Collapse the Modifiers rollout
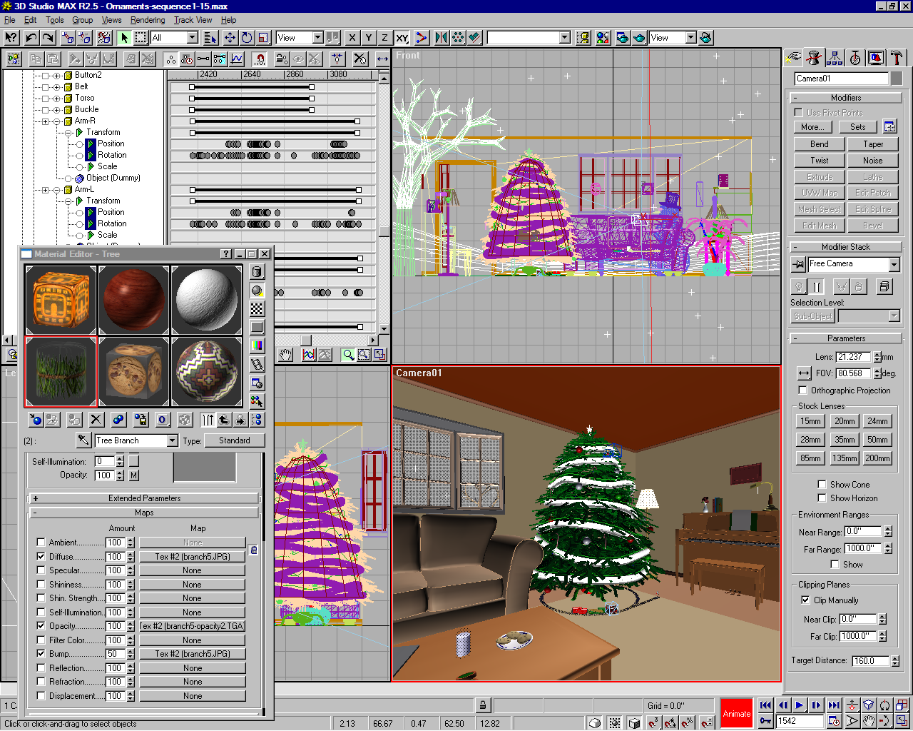This screenshot has height=731, width=913. (x=846, y=98)
